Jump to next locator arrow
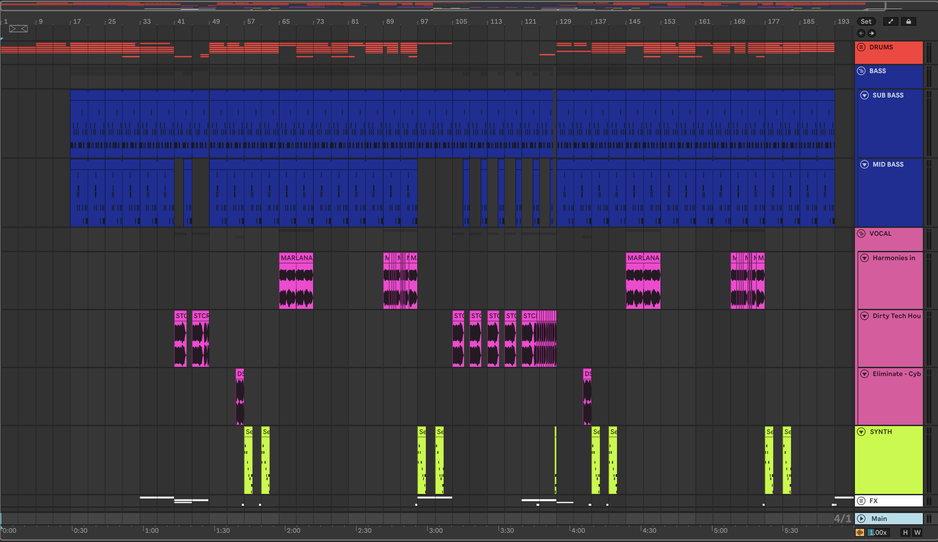 [871, 34]
